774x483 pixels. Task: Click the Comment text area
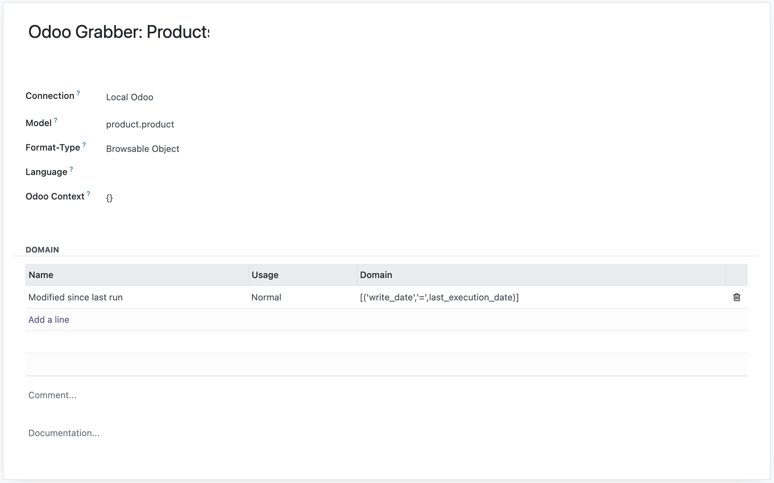coord(387,395)
